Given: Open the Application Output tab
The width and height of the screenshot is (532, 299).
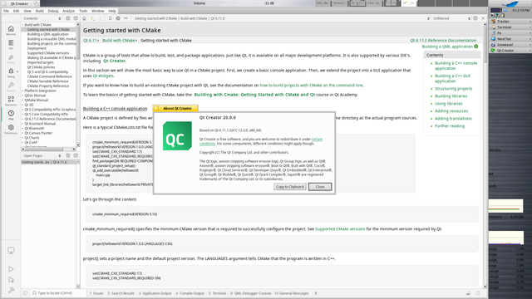Looking at the screenshot, I should point(155,293).
